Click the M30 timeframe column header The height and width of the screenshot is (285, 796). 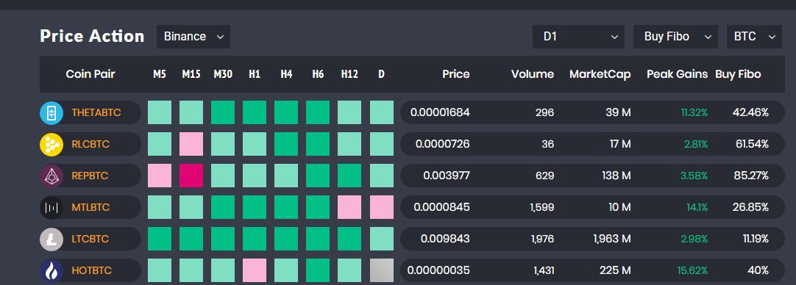tap(223, 74)
